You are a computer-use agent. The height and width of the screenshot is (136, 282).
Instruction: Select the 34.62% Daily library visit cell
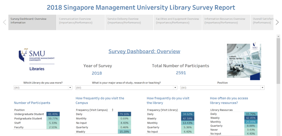coord(188,114)
